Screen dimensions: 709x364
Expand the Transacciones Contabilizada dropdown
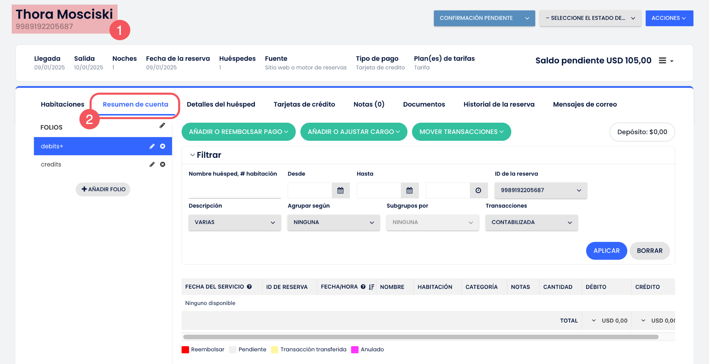(531, 222)
